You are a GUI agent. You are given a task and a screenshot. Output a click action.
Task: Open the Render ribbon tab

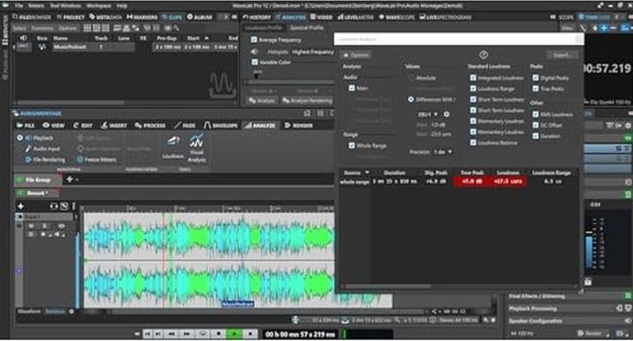click(298, 126)
